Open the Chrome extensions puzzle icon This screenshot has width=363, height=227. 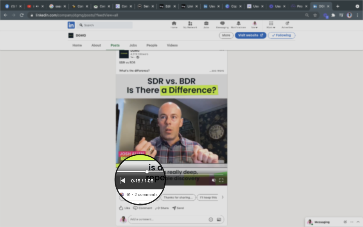333,15
